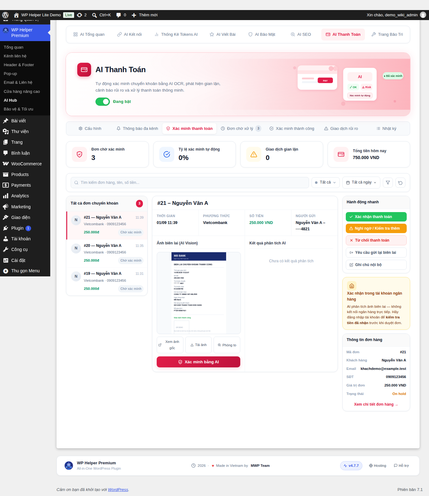The height and width of the screenshot is (496, 429).
Task: Click the Xác nhận thanh toán button
Action: point(376,217)
